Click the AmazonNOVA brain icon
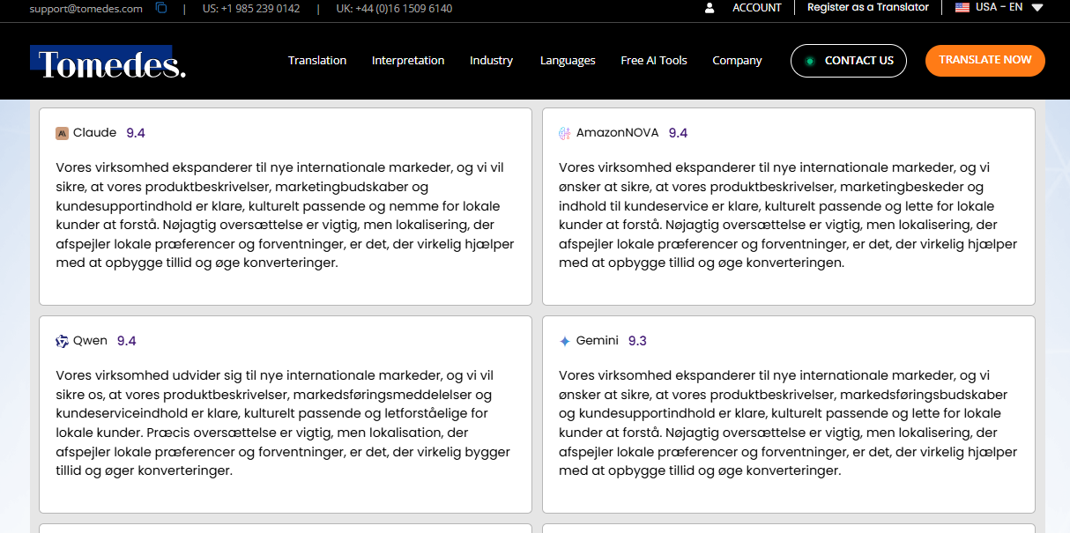1070x533 pixels. 563,132
